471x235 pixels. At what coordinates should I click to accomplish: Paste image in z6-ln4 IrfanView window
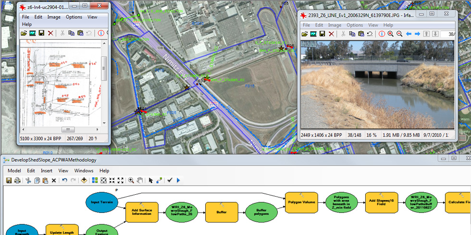tap(80, 33)
